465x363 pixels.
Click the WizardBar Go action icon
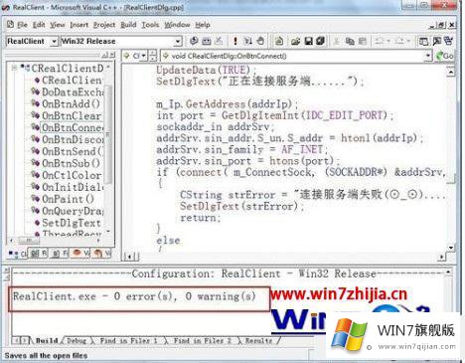tap(444, 56)
